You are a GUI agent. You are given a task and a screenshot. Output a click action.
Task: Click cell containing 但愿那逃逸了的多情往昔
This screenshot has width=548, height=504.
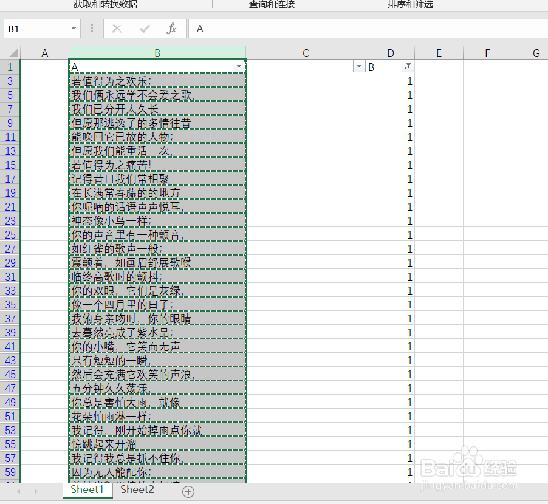[x=157, y=123]
